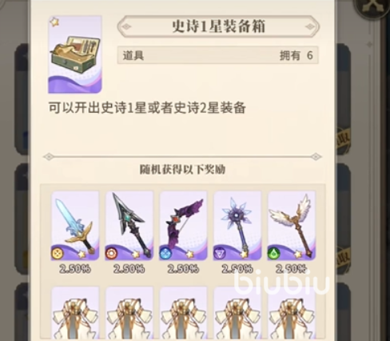Click the 史诗1星装备箱 title banner
This screenshot has height=341, width=390.
tap(218, 26)
